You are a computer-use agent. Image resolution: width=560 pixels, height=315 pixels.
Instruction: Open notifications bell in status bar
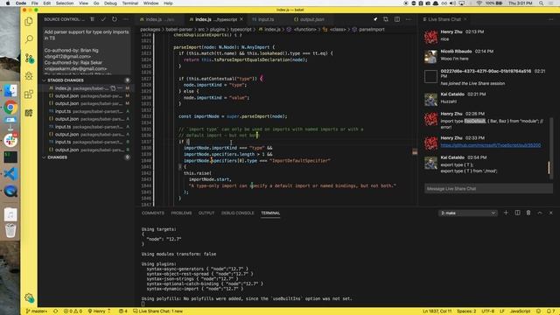tap(550, 311)
